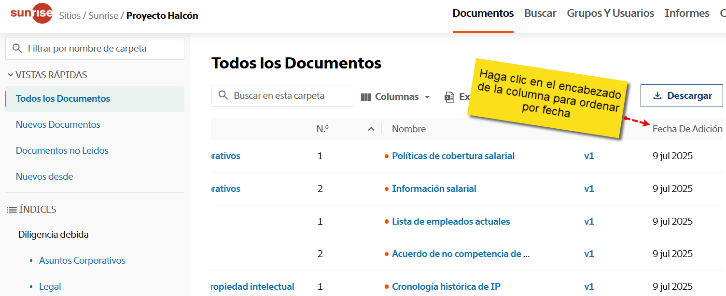The width and height of the screenshot is (726, 296).
Task: Click the Todos los Documentos page heading
Action: pyautogui.click(x=296, y=63)
